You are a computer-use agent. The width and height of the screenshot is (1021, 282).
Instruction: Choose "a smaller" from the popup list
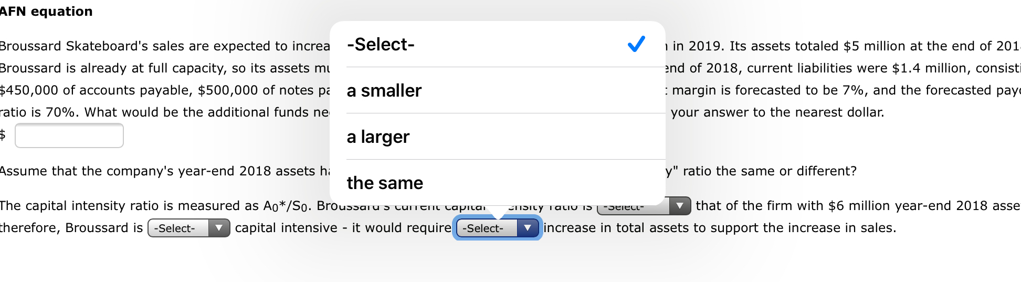[x=384, y=91]
